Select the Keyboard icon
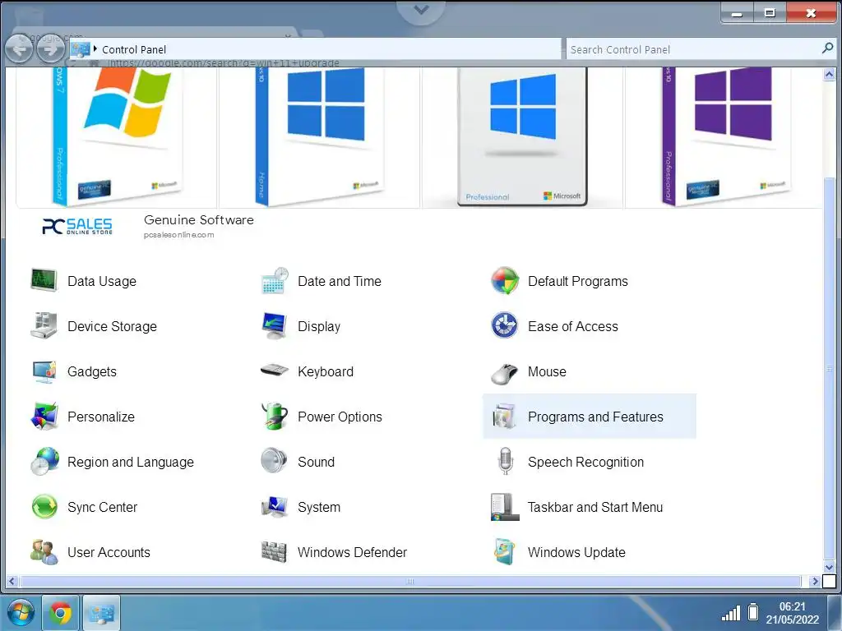 point(275,371)
